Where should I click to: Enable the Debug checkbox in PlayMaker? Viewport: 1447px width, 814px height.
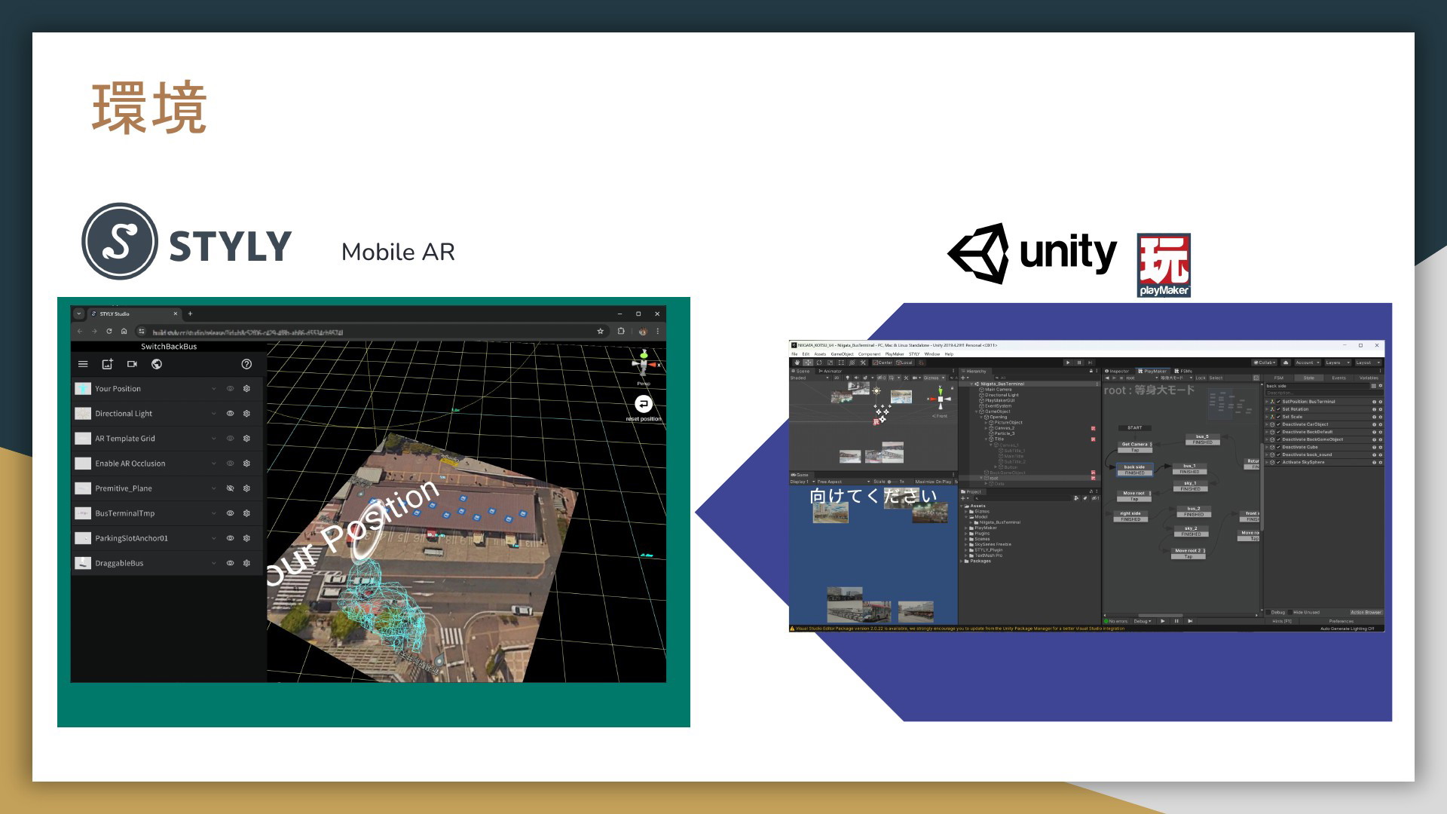[x=1268, y=612]
